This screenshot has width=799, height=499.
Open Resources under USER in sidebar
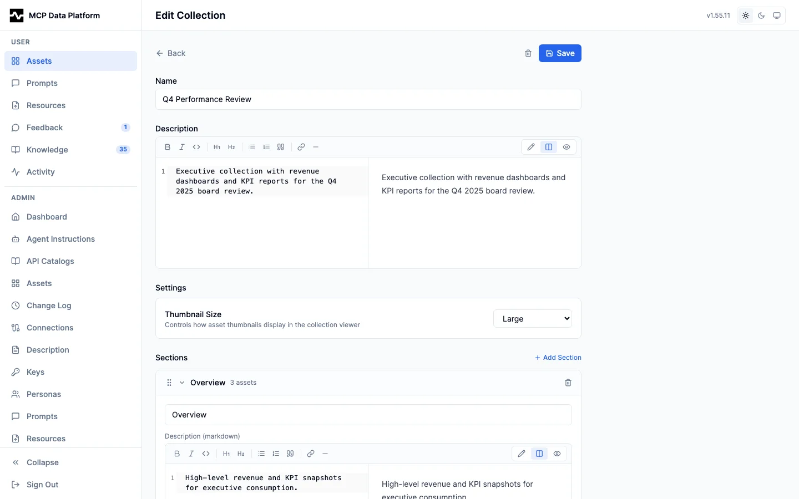pos(70,105)
